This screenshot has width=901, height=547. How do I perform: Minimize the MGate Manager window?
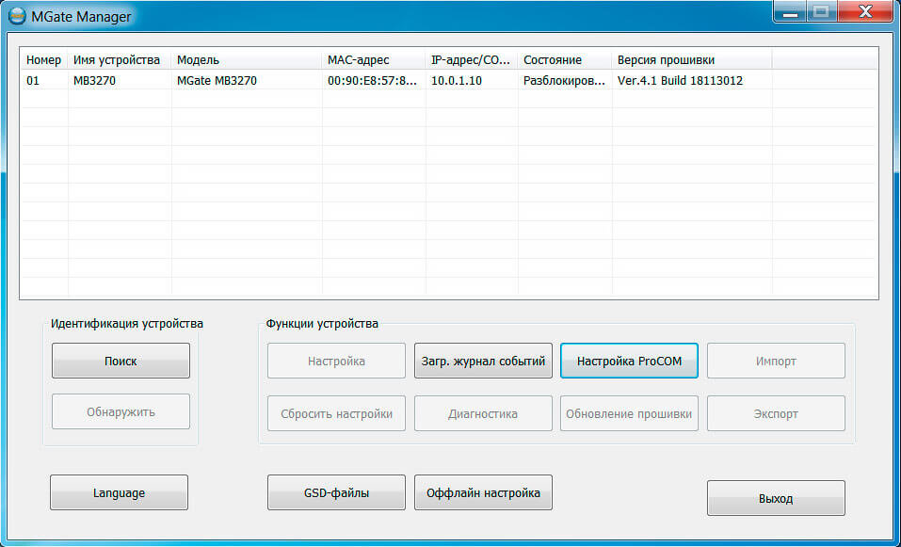[x=790, y=12]
